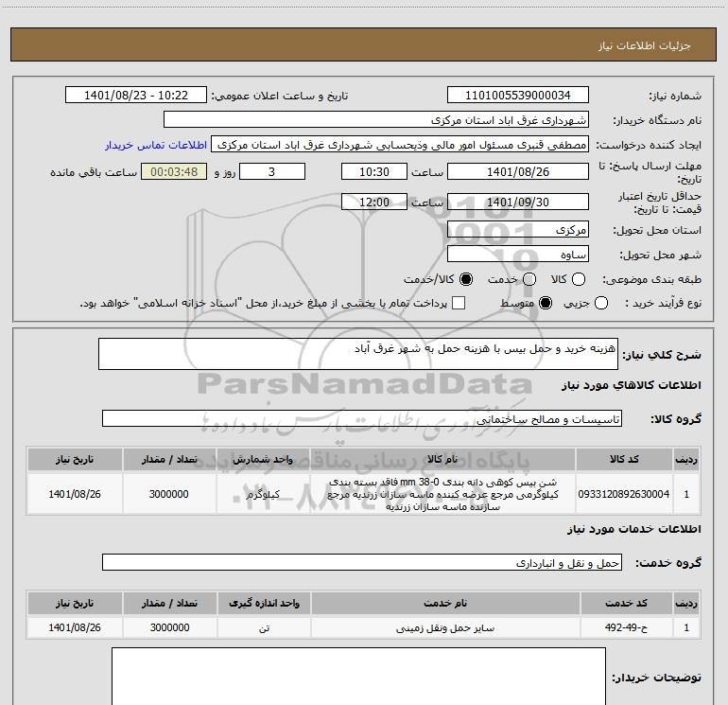Select the کالا/خدمت radio button

(x=466, y=279)
